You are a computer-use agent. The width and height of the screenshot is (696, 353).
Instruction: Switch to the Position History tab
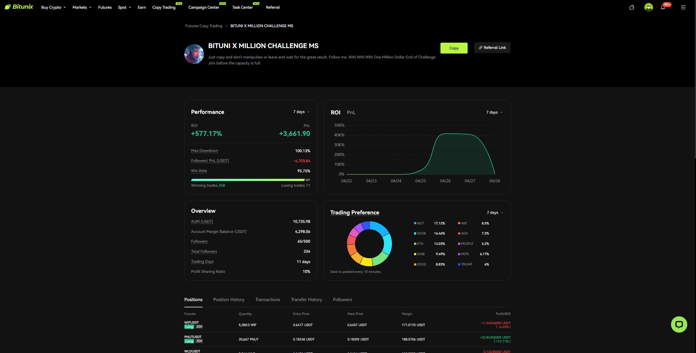pyautogui.click(x=229, y=299)
